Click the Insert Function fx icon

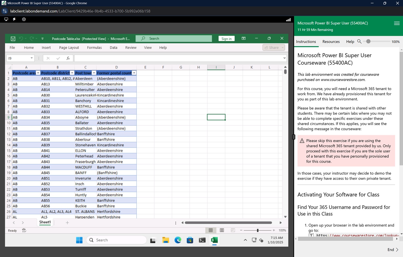[x=68, y=58]
